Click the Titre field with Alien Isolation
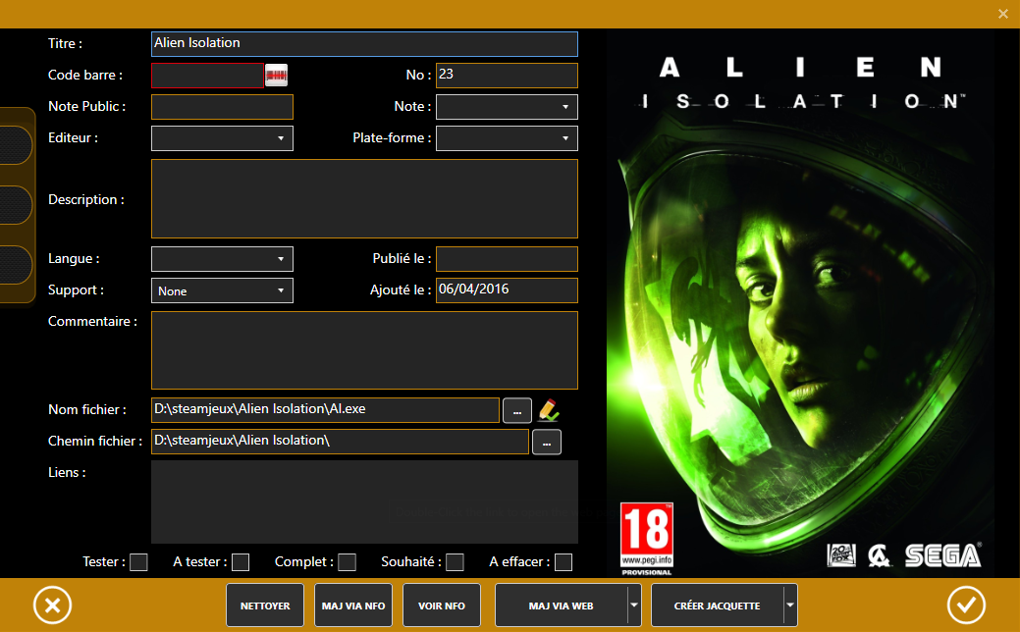 364,43
